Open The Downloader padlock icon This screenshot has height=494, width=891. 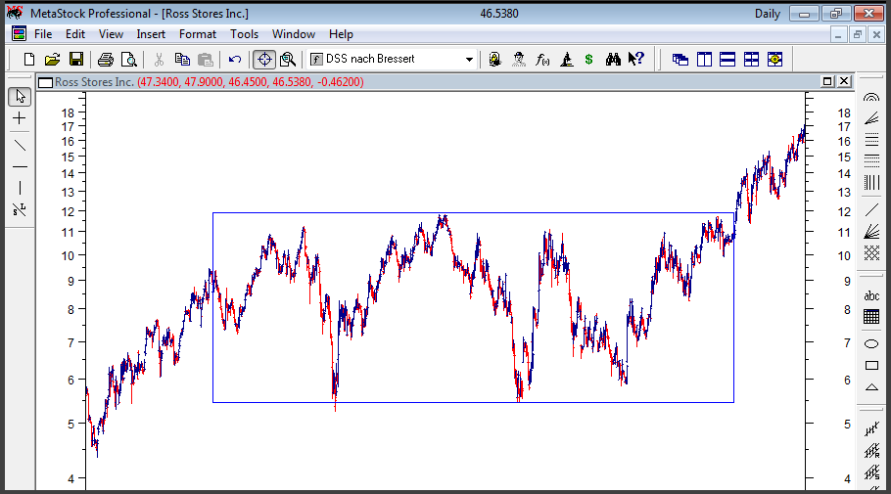[x=494, y=59]
